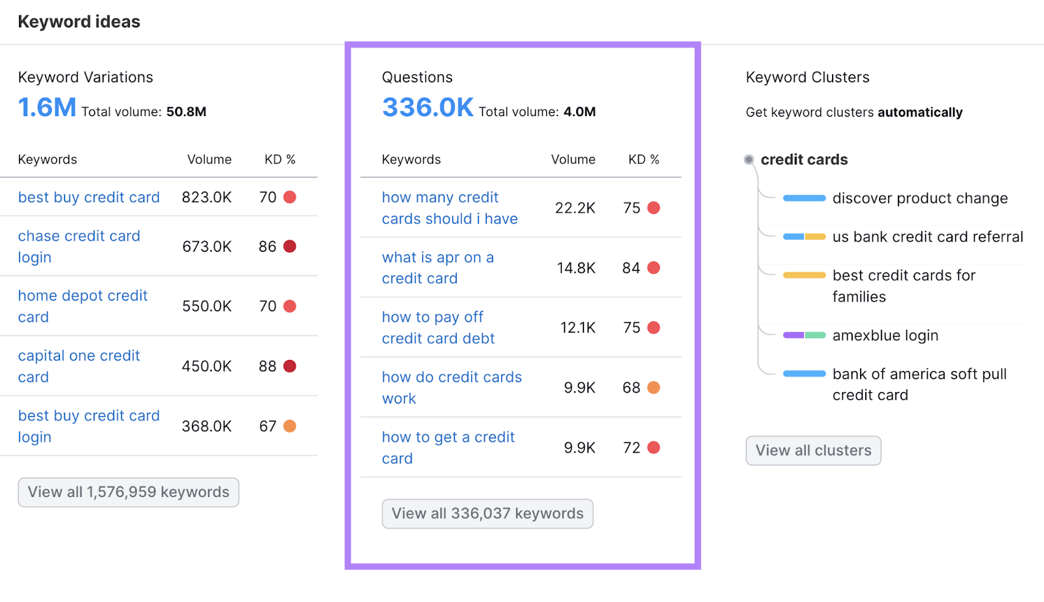Click the View all 1,576,959 keywords button
The height and width of the screenshot is (602, 1044).
[129, 492]
